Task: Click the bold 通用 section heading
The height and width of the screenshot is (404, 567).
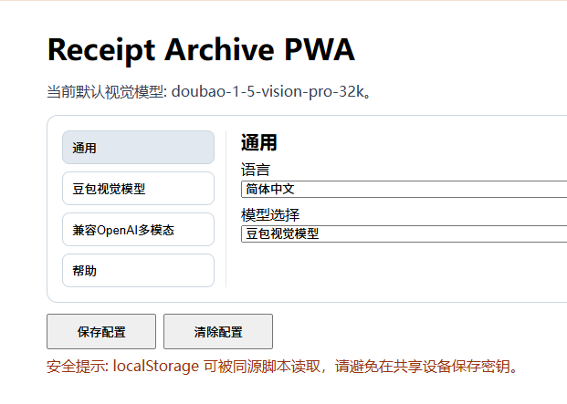Action: (258, 142)
